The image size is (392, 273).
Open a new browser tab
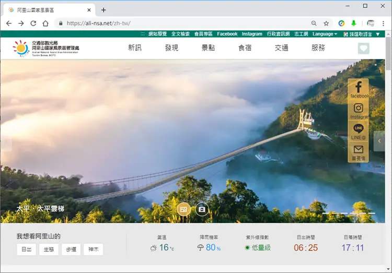pos(103,10)
